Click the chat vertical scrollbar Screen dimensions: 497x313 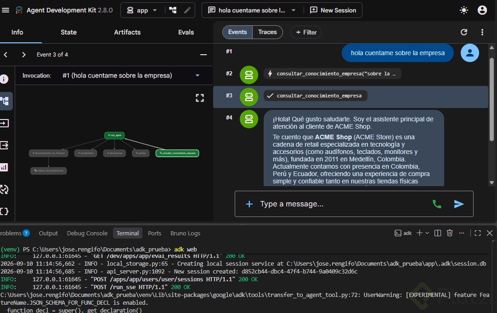point(491,99)
